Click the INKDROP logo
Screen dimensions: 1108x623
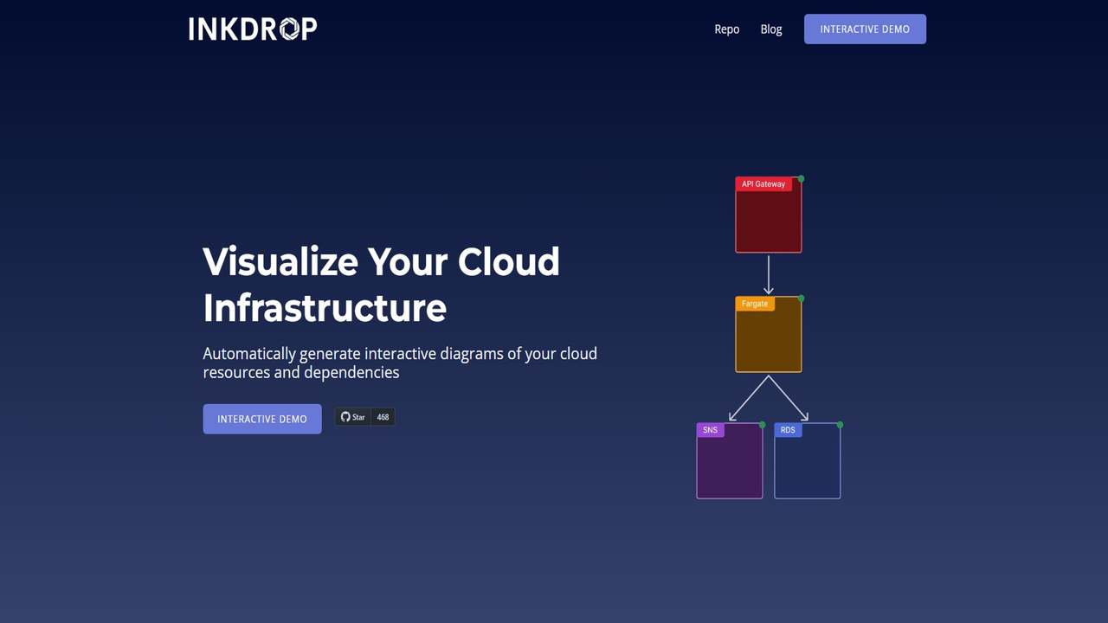click(x=253, y=29)
